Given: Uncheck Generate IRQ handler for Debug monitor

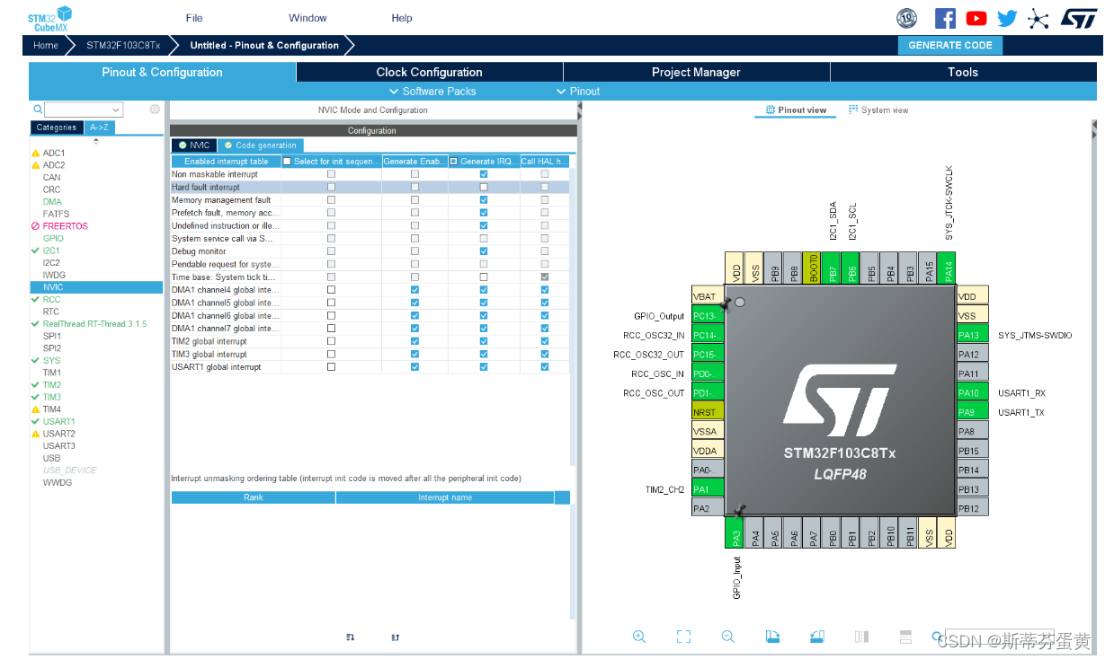Looking at the screenshot, I should tap(484, 251).
